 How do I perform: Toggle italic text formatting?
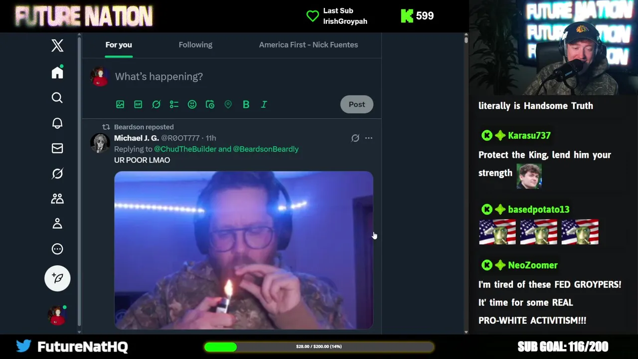click(x=264, y=104)
